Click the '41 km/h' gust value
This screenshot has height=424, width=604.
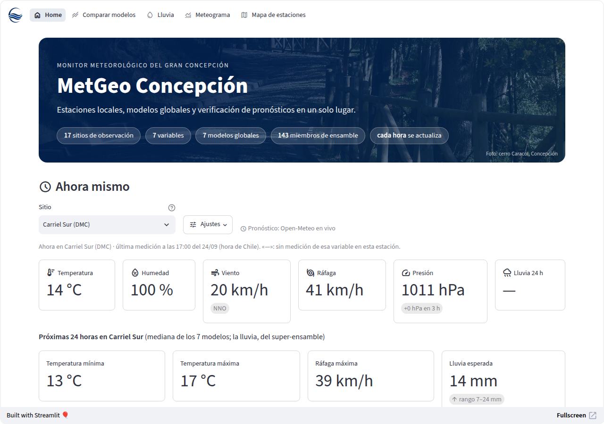[335, 290]
